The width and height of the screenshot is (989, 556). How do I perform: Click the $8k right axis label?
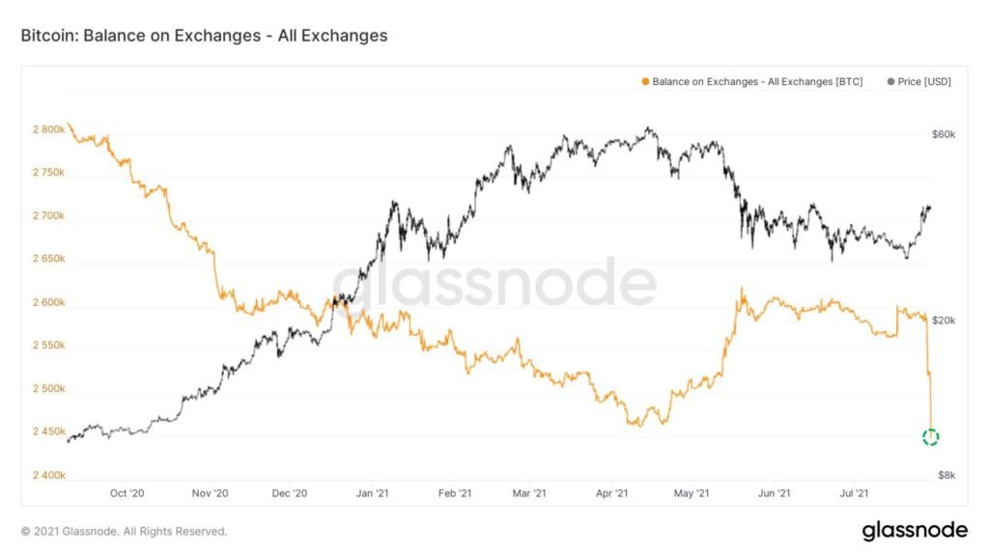tap(946, 475)
